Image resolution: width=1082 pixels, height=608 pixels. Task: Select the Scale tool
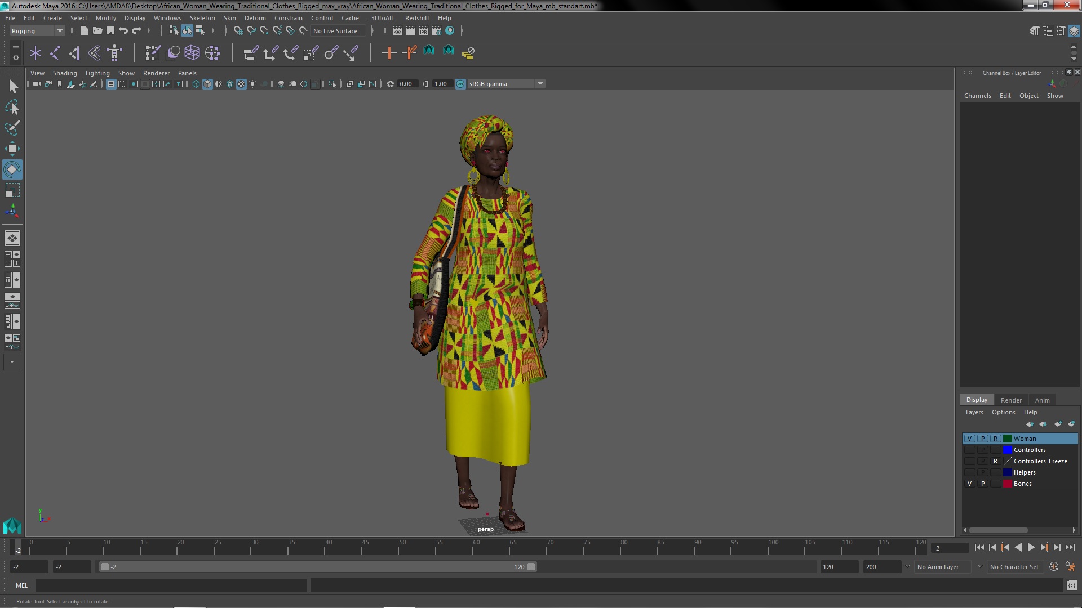coord(12,190)
